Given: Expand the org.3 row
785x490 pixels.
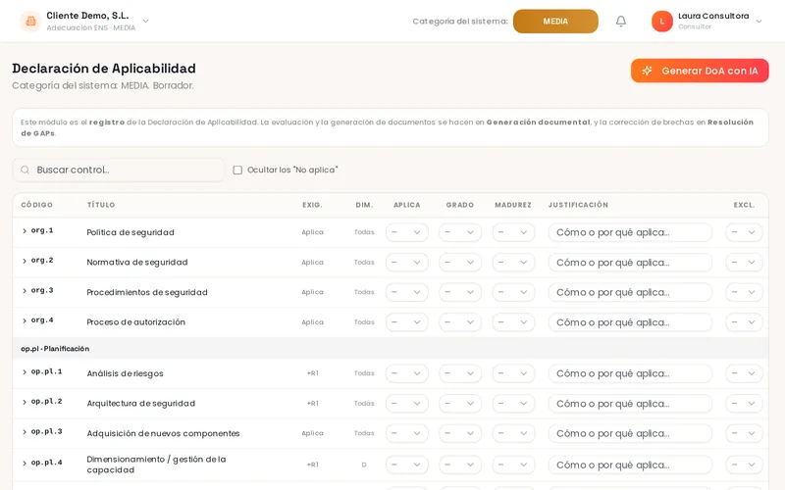Looking at the screenshot, I should click(x=24, y=290).
